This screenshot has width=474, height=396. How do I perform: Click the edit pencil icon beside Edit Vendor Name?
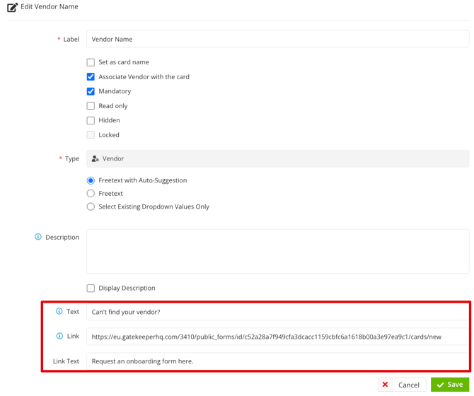[x=13, y=7]
